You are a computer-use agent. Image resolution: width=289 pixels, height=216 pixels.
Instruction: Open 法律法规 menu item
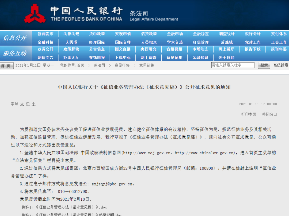coord(71,34)
